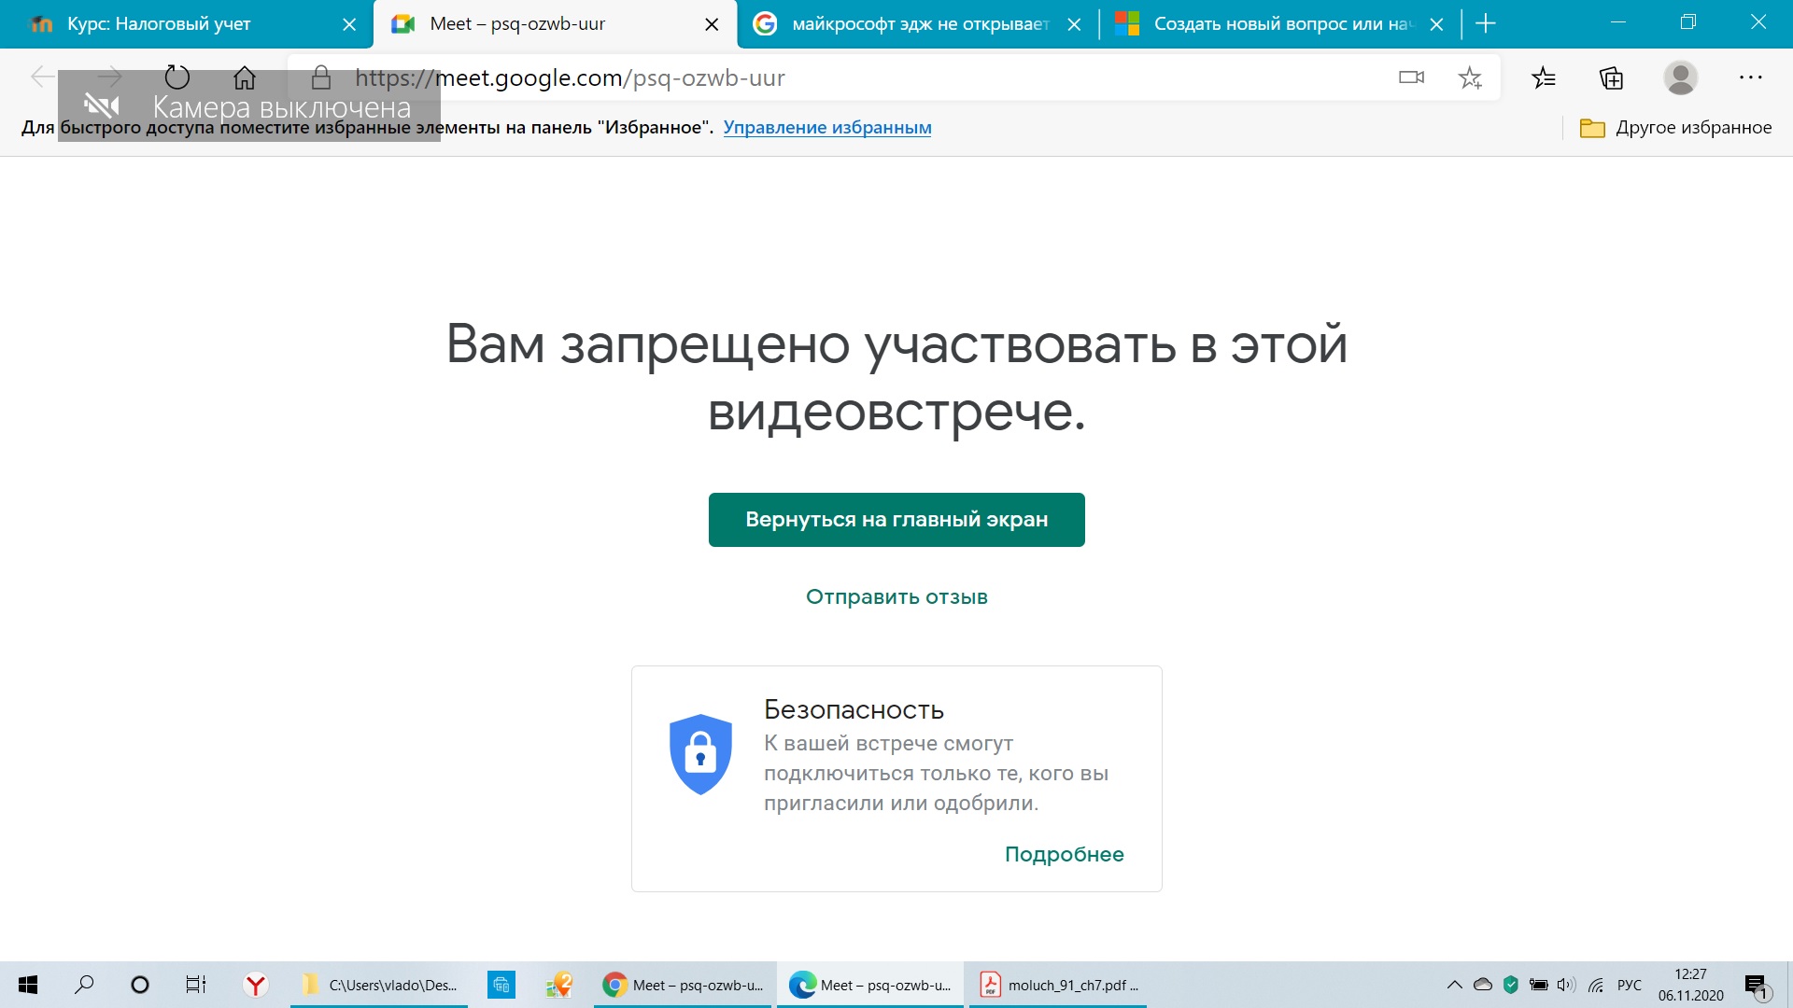Viewport: 1793px width, 1008px height.
Task: Click the colorful app icon next to the Microsoft Store icon on the taskbar
Action: pyautogui.click(x=558, y=985)
